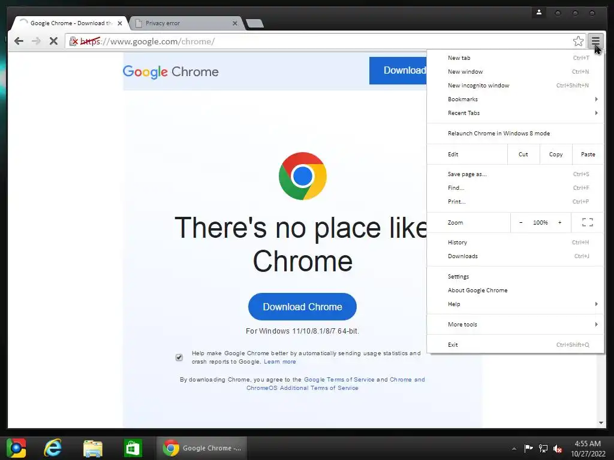Click Paste in the Edit row
Image resolution: width=614 pixels, height=460 pixels.
tap(588, 155)
